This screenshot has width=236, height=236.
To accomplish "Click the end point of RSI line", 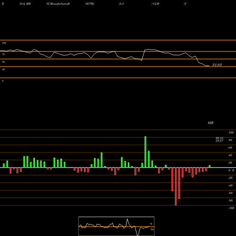I will (x=209, y=66).
